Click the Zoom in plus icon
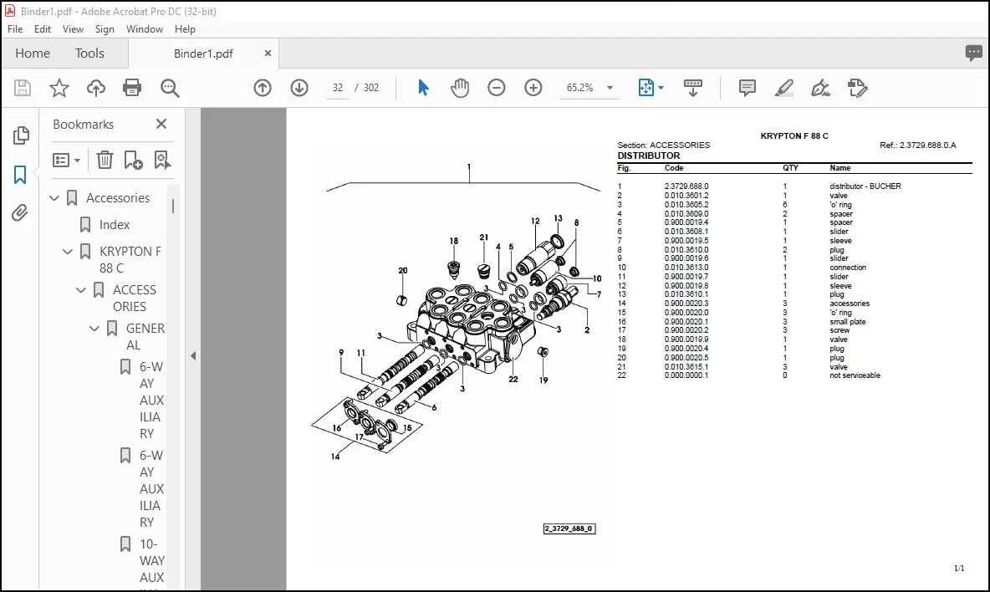Viewport: 990px width, 592px height. [533, 88]
